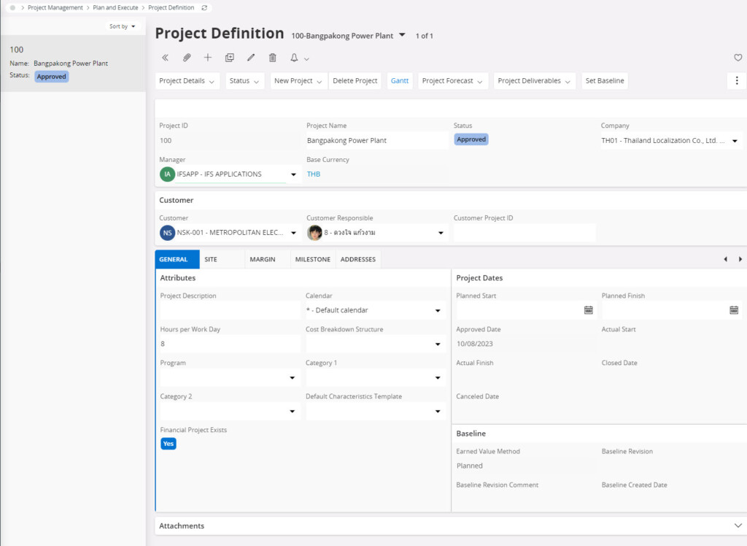Click the Set Baseline button
Image resolution: width=747 pixels, height=546 pixels.
tap(605, 81)
